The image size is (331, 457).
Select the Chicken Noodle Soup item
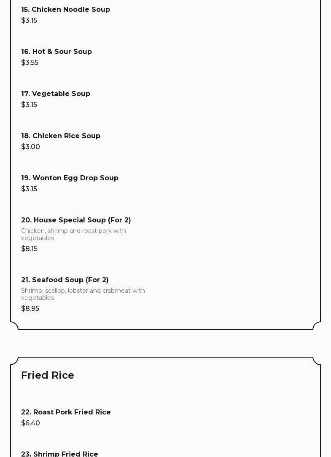click(x=65, y=9)
